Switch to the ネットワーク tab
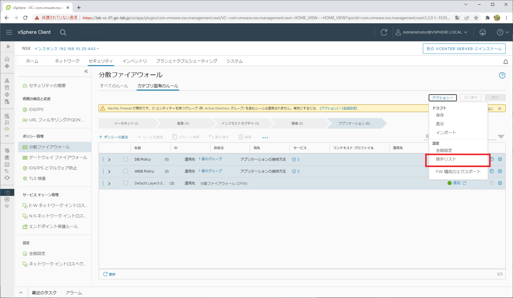The image size is (513, 298). 67,61
